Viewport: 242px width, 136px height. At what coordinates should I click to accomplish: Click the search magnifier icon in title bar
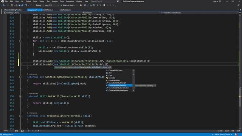pos(118,2)
